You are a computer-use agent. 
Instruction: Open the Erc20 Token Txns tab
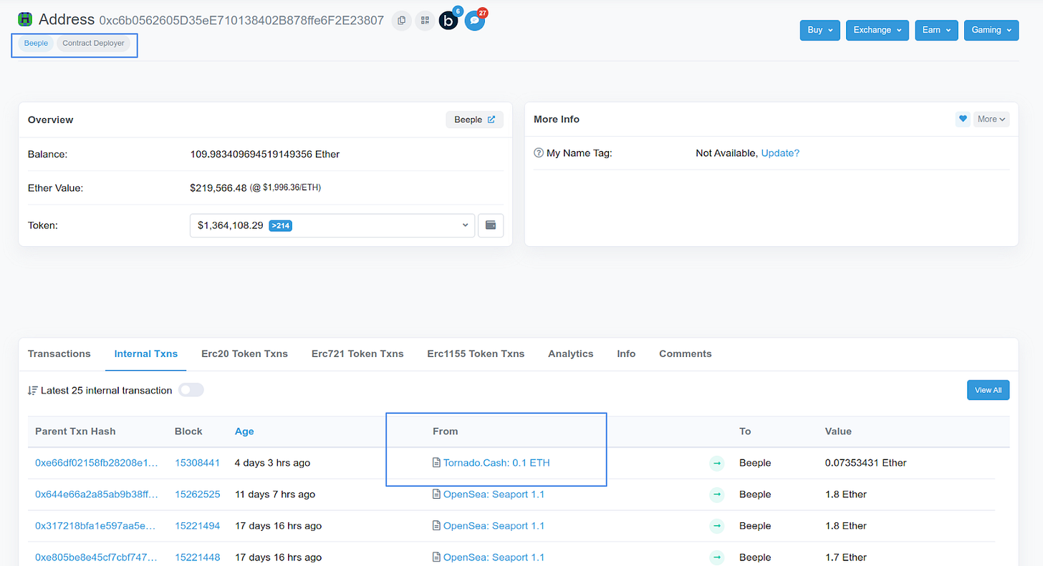pyautogui.click(x=244, y=353)
